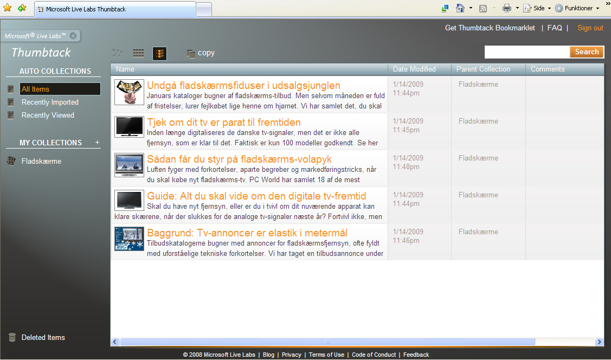Open browser Favorites star icon
Viewport: 611px width, 360px height.
[7, 8]
